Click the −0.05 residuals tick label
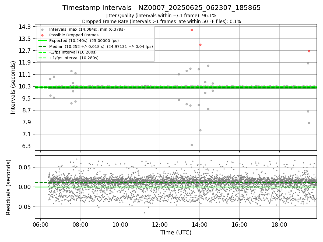The height and width of the screenshot is (242, 323). tap(23, 207)
